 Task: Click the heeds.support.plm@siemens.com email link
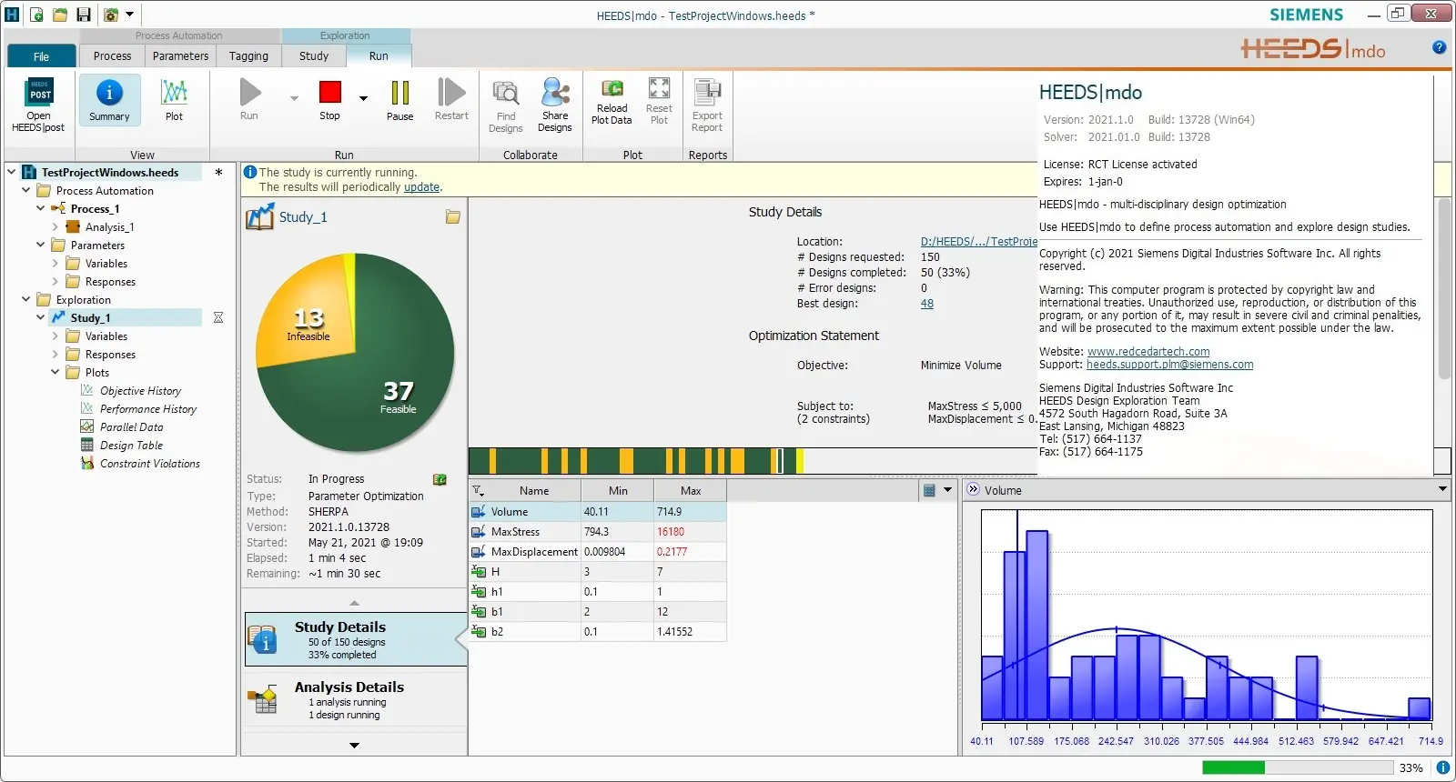pyautogui.click(x=1169, y=365)
